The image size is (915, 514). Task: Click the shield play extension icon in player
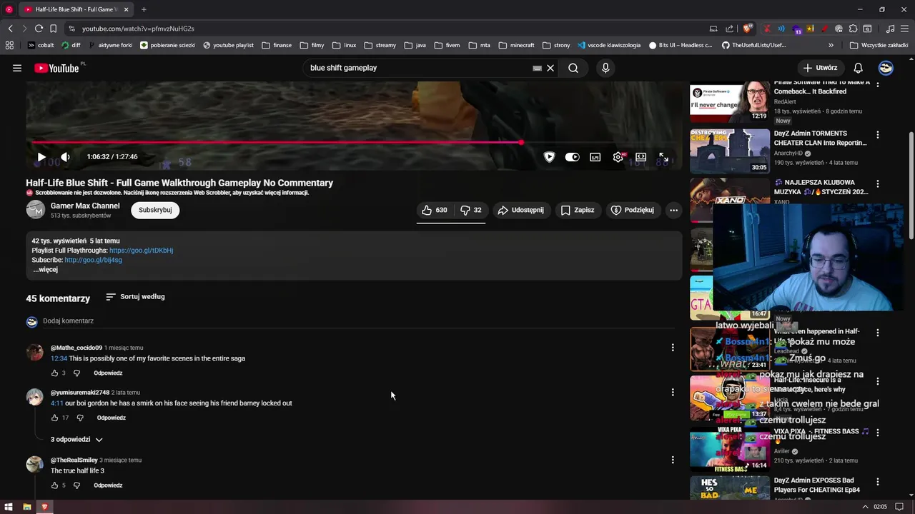[549, 157]
